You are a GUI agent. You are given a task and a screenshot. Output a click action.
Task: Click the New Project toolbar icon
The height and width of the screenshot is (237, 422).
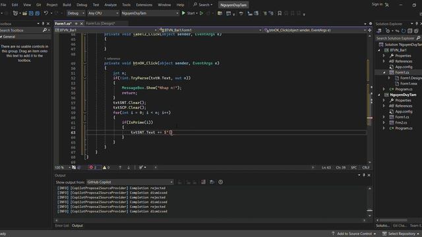[x=15, y=13]
